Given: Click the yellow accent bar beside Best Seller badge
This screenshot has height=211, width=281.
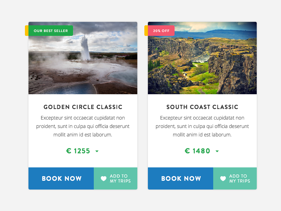Looking at the screenshot, I should 26,31.
